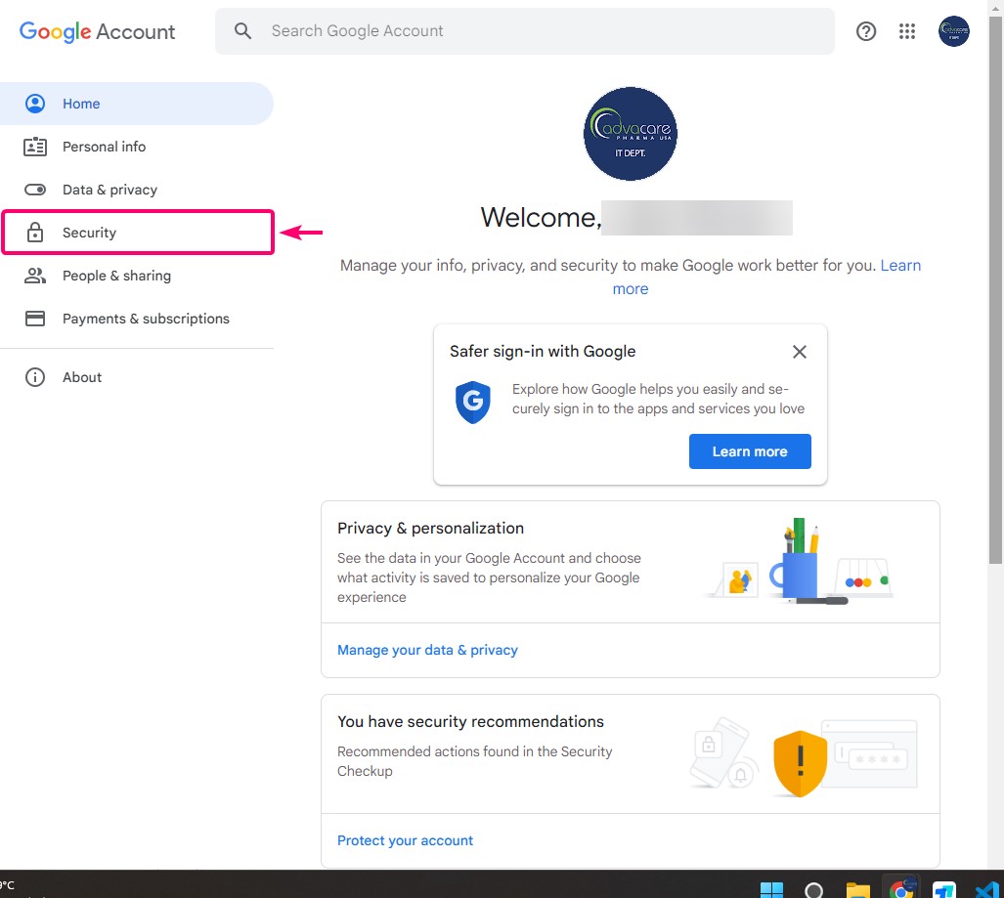Viewport: 1004px width, 898px height.
Task: Go to Personal info section
Action: coord(137,147)
